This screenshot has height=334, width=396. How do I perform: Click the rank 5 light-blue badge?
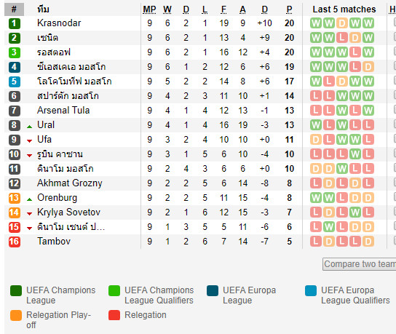coord(14,81)
